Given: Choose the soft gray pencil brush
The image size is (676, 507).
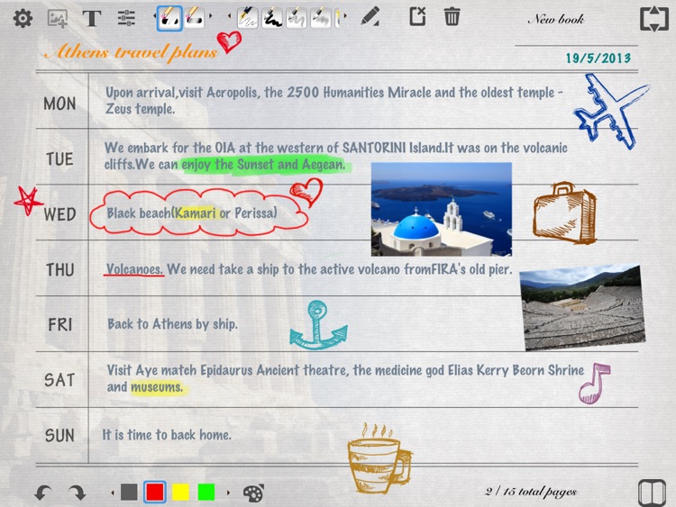Looking at the screenshot, I should (x=321, y=18).
